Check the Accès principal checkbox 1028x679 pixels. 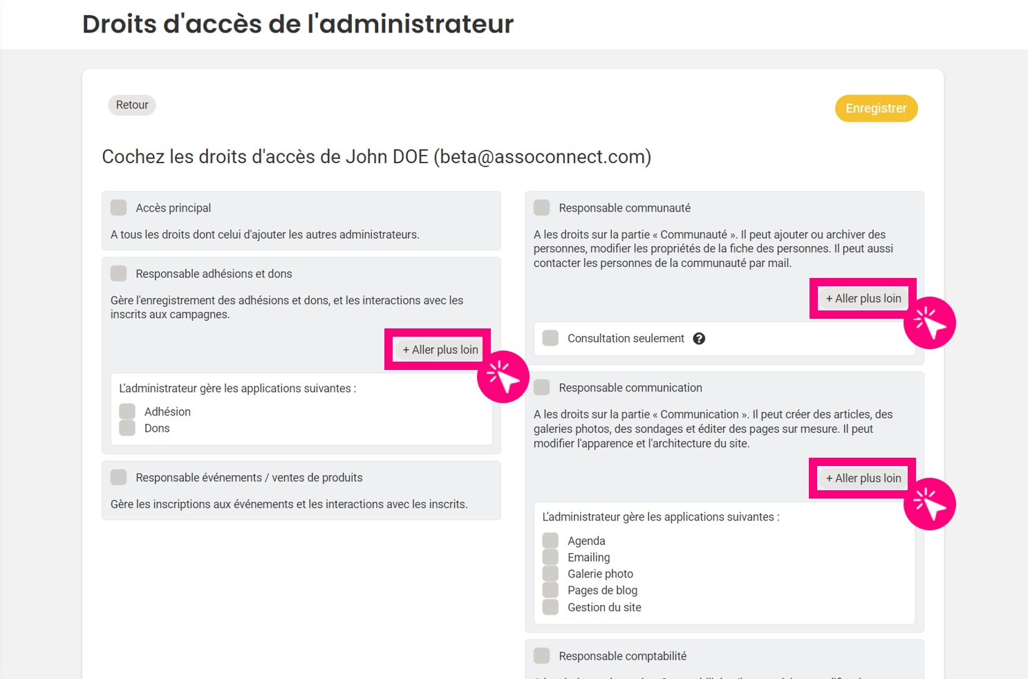pyautogui.click(x=119, y=208)
